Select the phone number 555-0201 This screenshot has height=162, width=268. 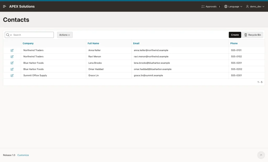(x=236, y=63)
